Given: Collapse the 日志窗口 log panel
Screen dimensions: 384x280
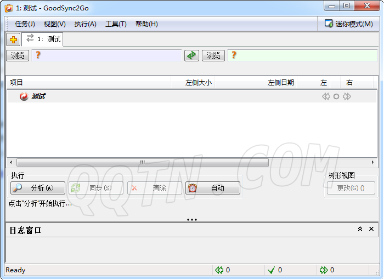Looking at the screenshot, I should 360,229.
